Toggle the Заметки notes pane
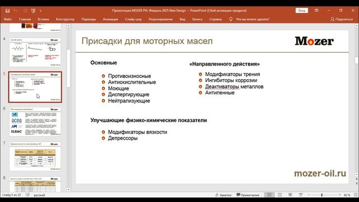Viewport: 359px width, 202px height. click(x=223, y=195)
